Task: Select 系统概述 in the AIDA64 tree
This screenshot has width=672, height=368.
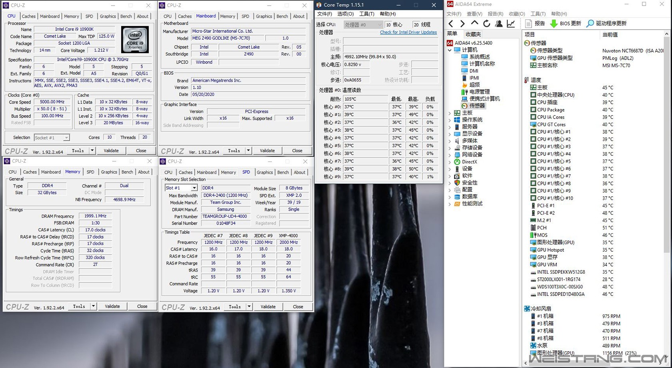Action: click(x=479, y=57)
